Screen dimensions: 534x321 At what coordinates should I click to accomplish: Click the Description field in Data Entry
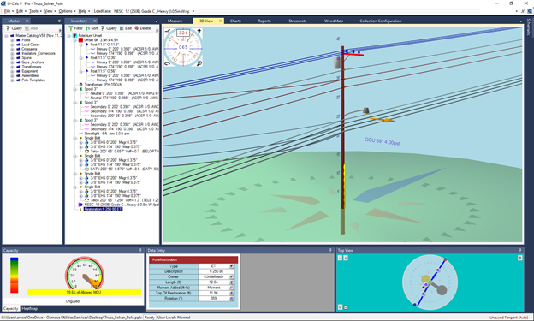point(217,271)
